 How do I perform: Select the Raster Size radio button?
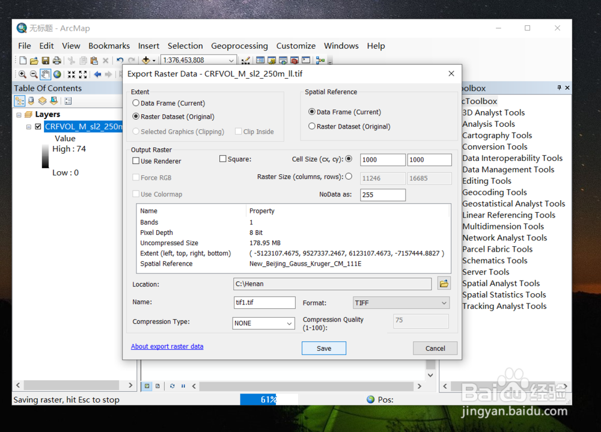click(349, 176)
